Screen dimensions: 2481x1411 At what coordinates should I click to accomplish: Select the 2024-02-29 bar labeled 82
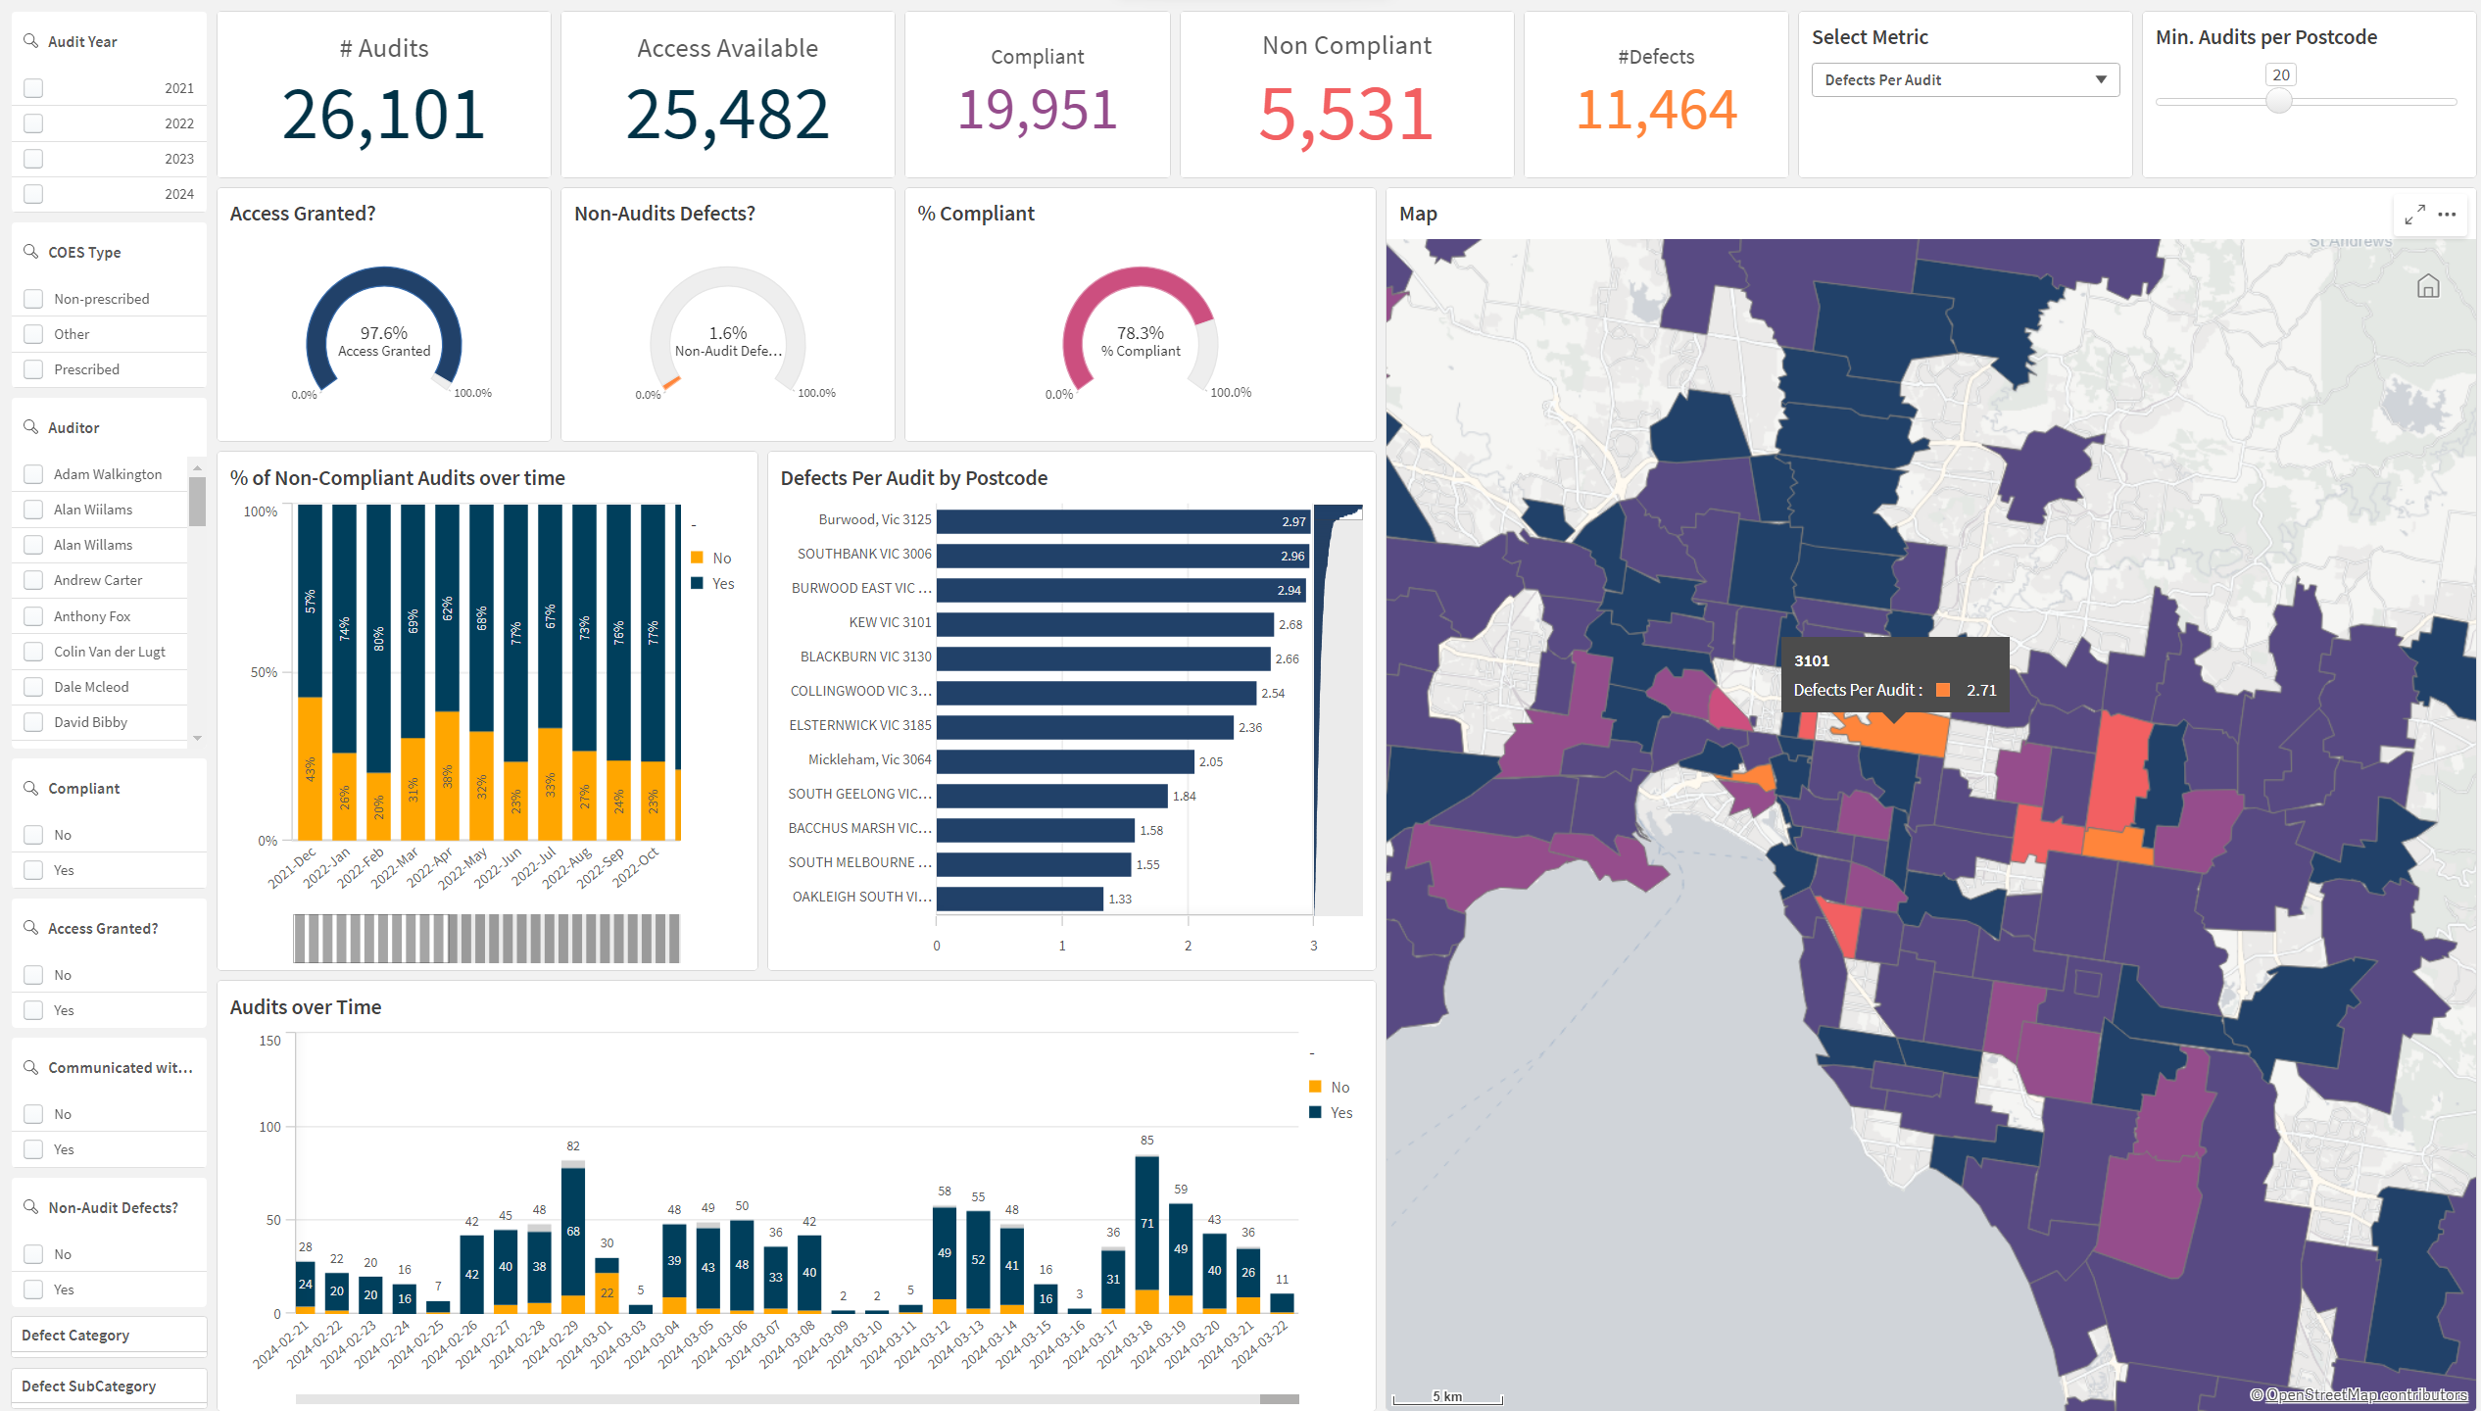573,1237
